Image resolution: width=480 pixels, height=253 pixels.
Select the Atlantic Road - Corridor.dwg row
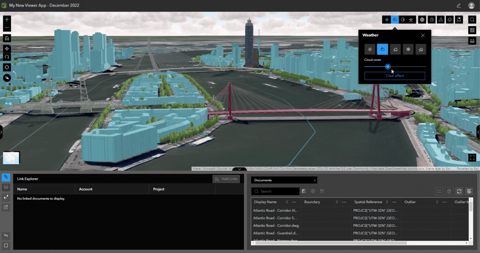click(276, 226)
